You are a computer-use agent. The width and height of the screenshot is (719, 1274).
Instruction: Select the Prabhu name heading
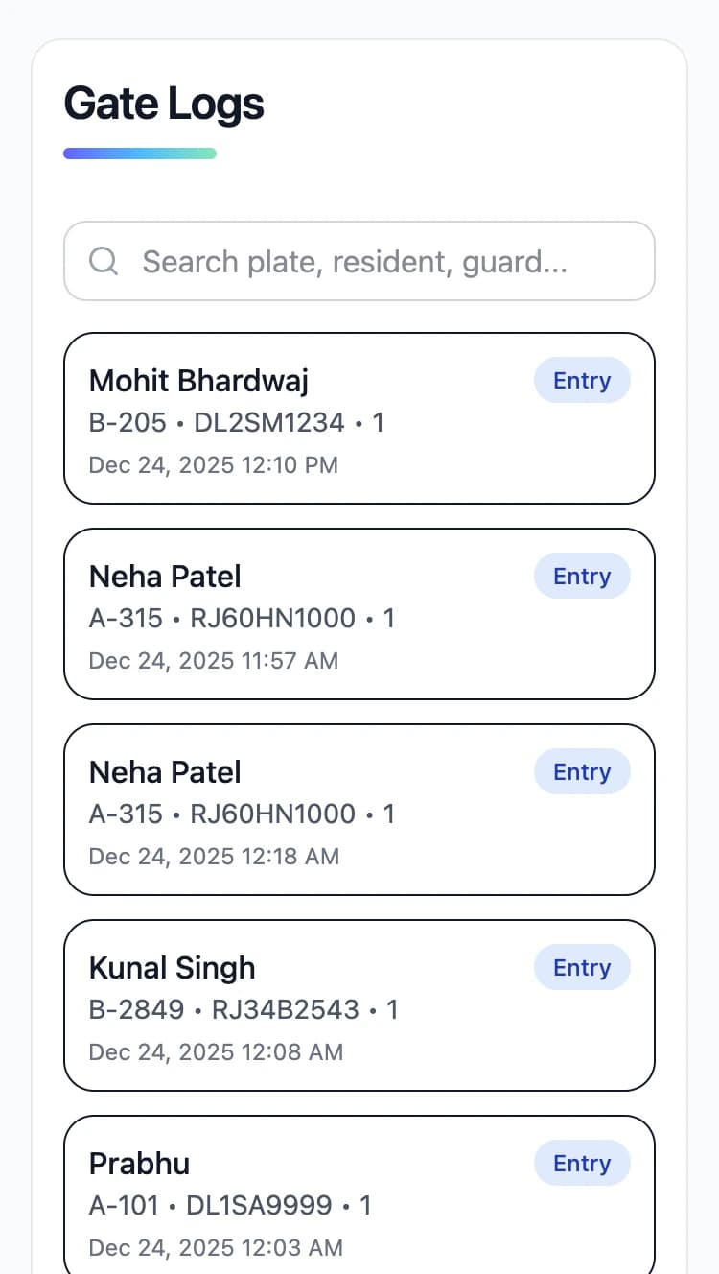[140, 1164]
